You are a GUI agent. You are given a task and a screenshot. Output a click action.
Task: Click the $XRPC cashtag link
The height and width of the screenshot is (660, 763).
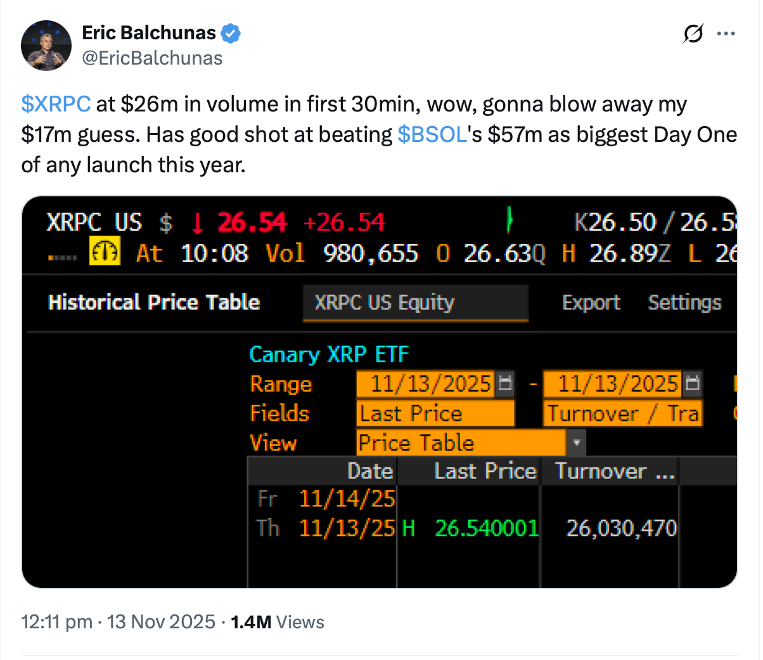pos(56,104)
